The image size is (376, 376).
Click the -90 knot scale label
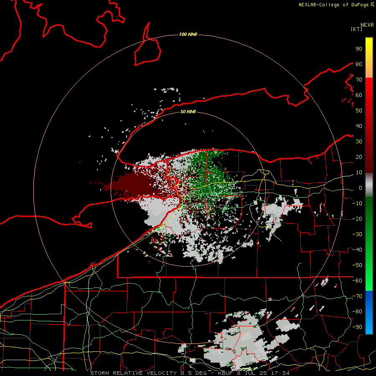click(x=357, y=327)
